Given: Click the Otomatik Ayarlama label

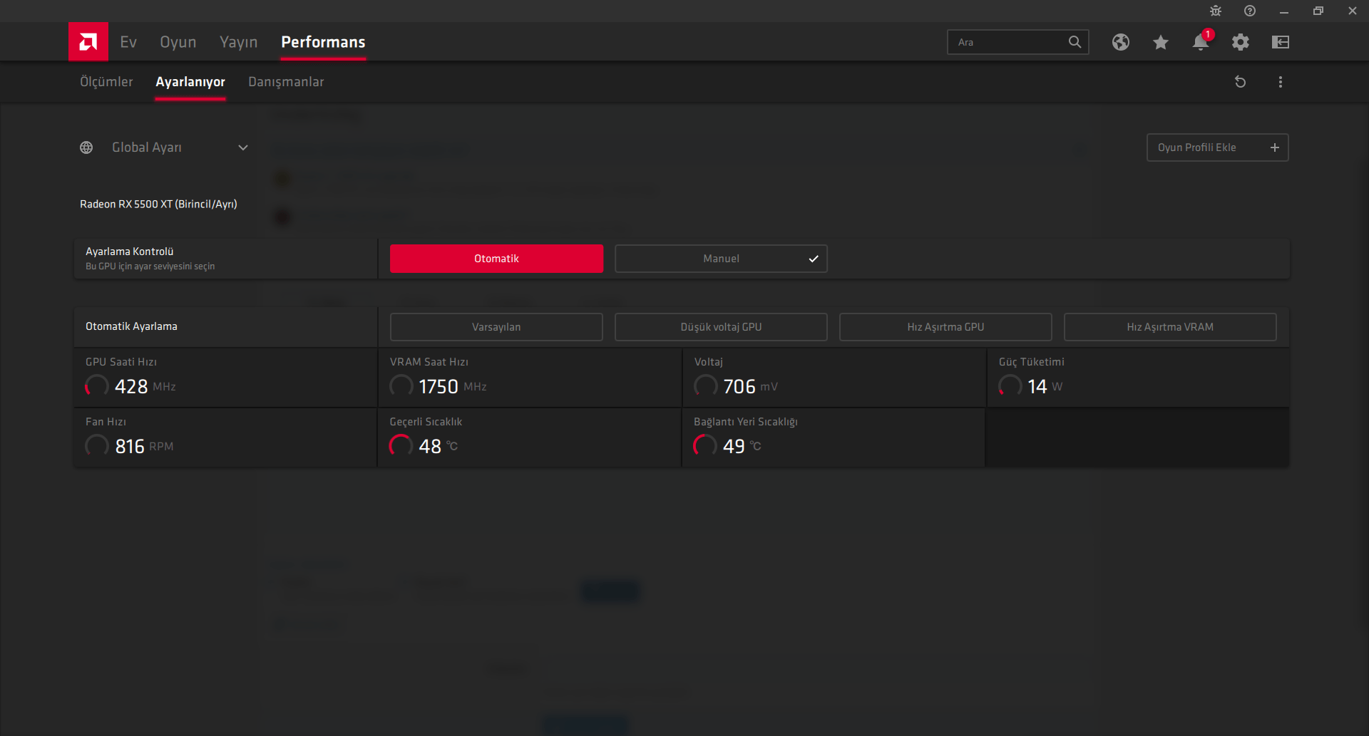Looking at the screenshot, I should [x=131, y=326].
